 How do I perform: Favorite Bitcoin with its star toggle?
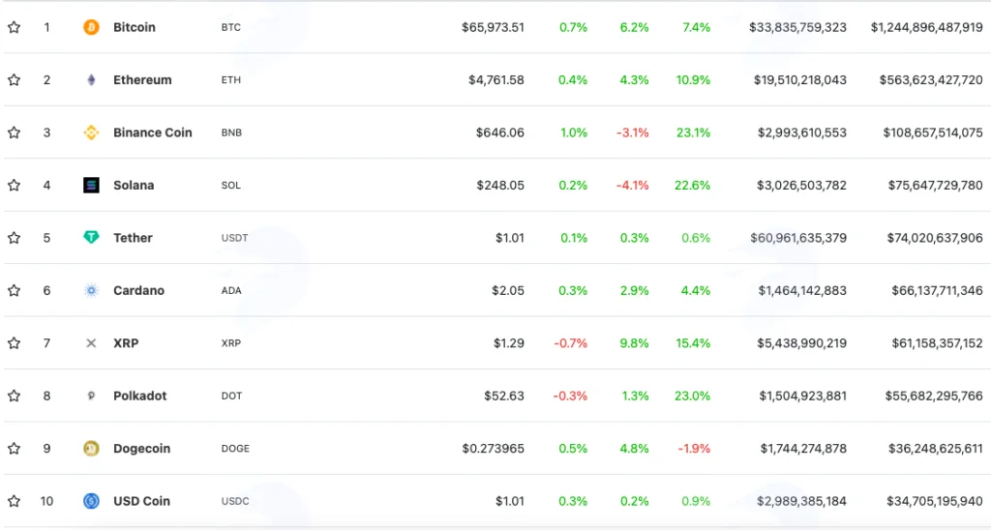pos(14,27)
